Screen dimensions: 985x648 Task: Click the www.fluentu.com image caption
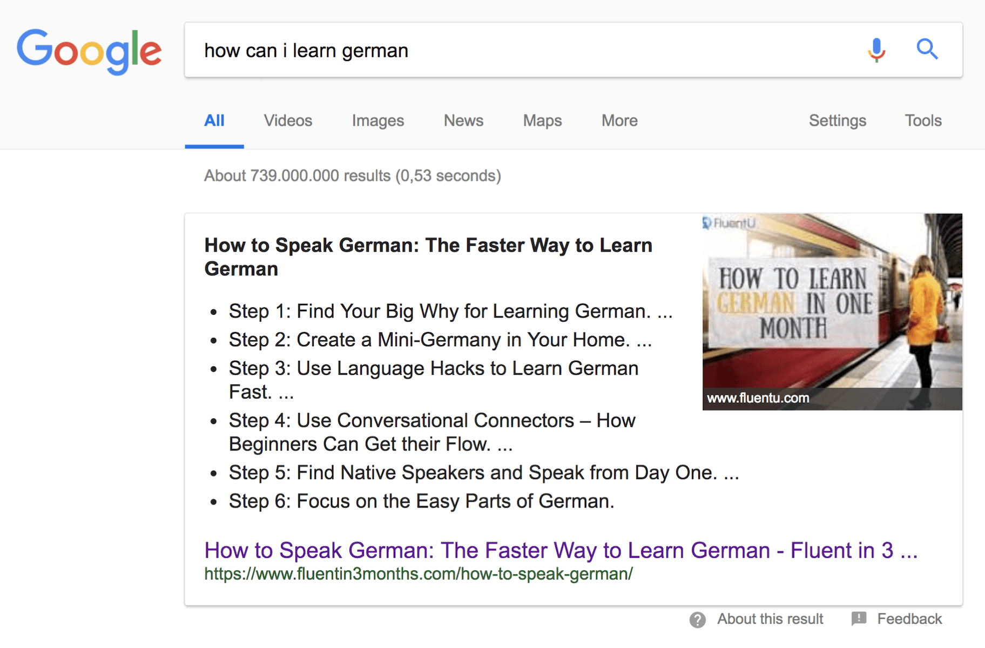click(x=758, y=399)
